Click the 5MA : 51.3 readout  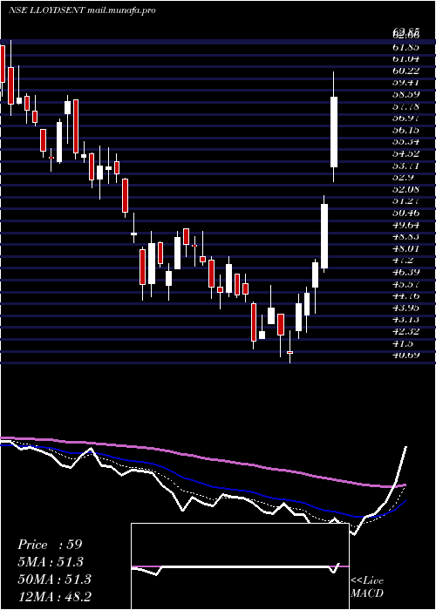tap(51, 562)
